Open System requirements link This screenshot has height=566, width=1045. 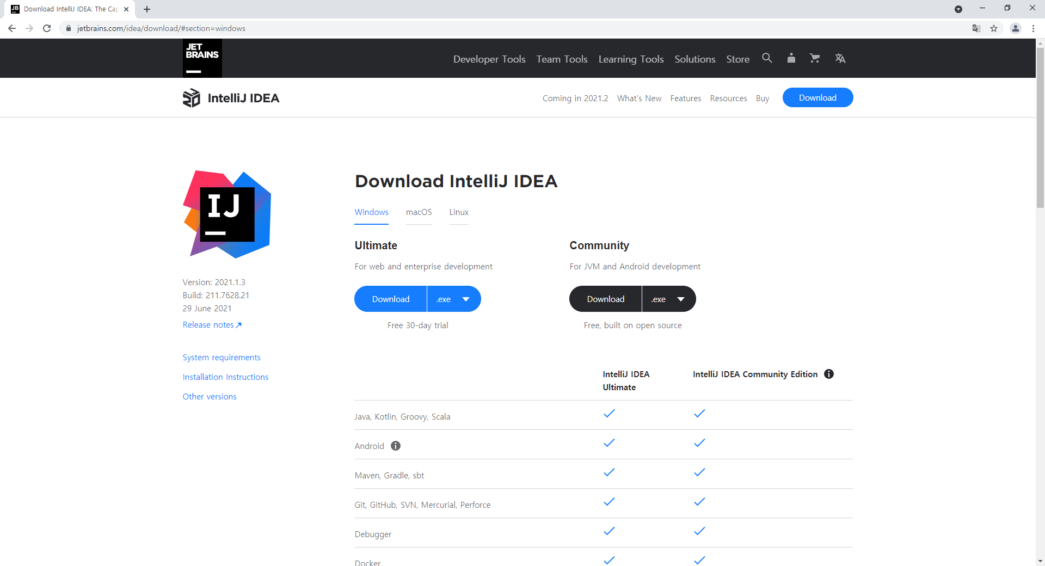pos(222,358)
